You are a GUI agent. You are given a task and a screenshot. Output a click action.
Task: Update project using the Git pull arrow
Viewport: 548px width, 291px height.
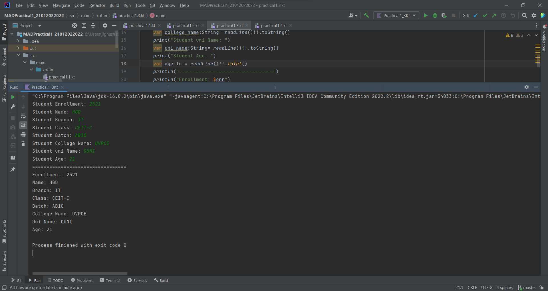(476, 15)
